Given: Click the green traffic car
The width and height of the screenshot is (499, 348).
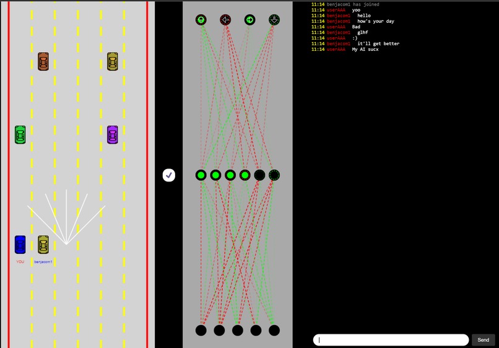Looking at the screenshot, I should pos(20,134).
